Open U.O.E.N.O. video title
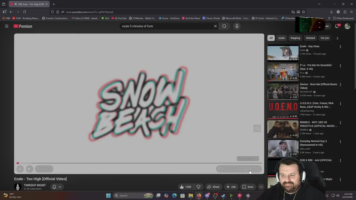Image resolution: width=356 pixels, height=200 pixels. (x=317, y=105)
